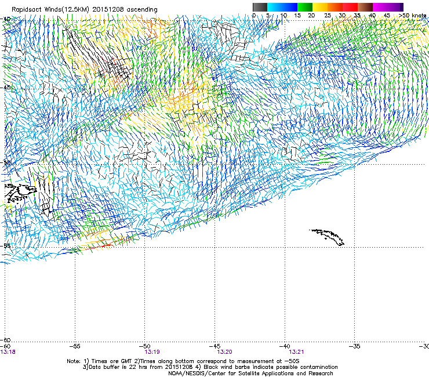Click the red 30-35 knots legend swatch

point(350,7)
